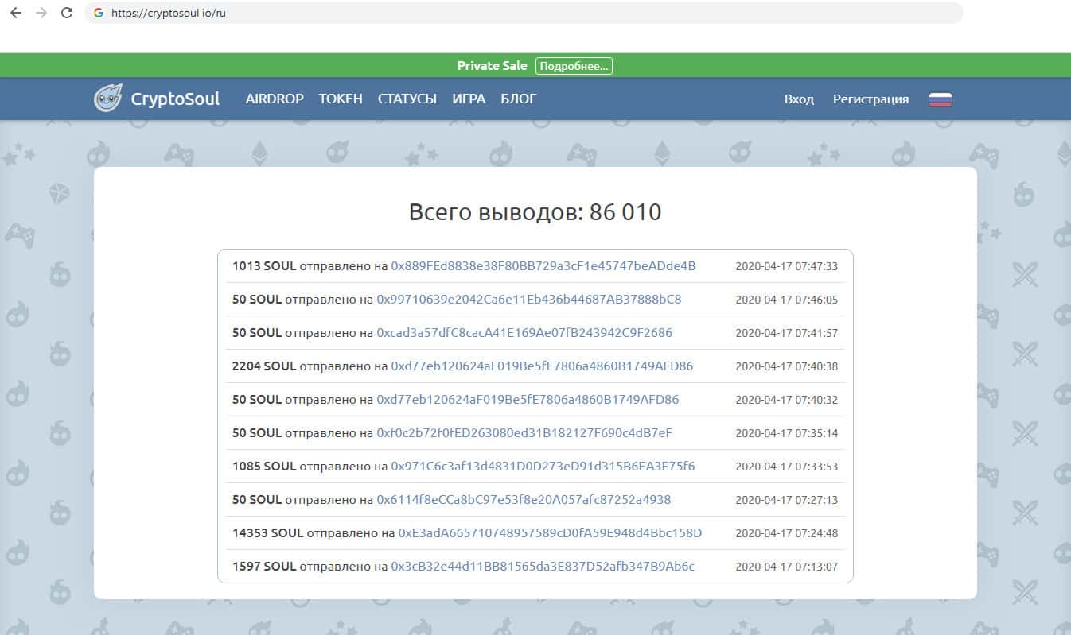Viewport: 1071px width, 635px height.
Task: Open the address link in the 07:40:32 row
Action: pyautogui.click(x=528, y=400)
